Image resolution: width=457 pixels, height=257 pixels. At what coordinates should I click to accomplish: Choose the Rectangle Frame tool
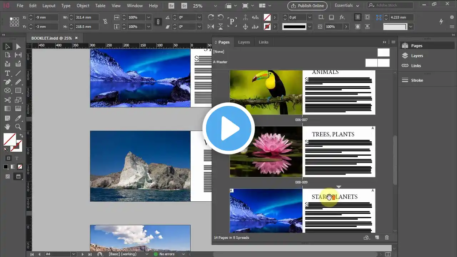(x=7, y=91)
